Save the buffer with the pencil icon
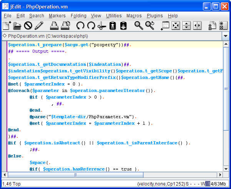The width and height of the screenshot is (231, 189). [x=39, y=25]
